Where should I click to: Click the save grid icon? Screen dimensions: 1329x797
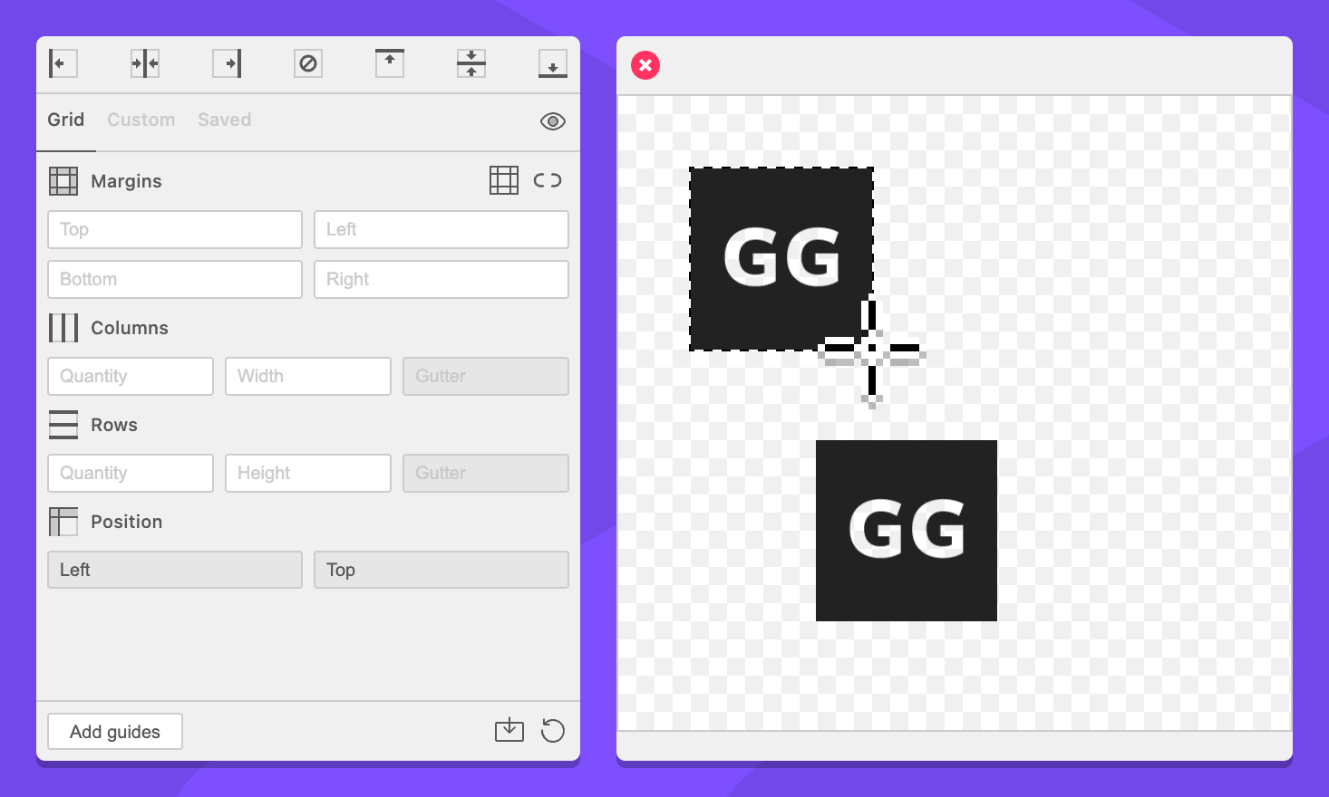[x=509, y=730]
